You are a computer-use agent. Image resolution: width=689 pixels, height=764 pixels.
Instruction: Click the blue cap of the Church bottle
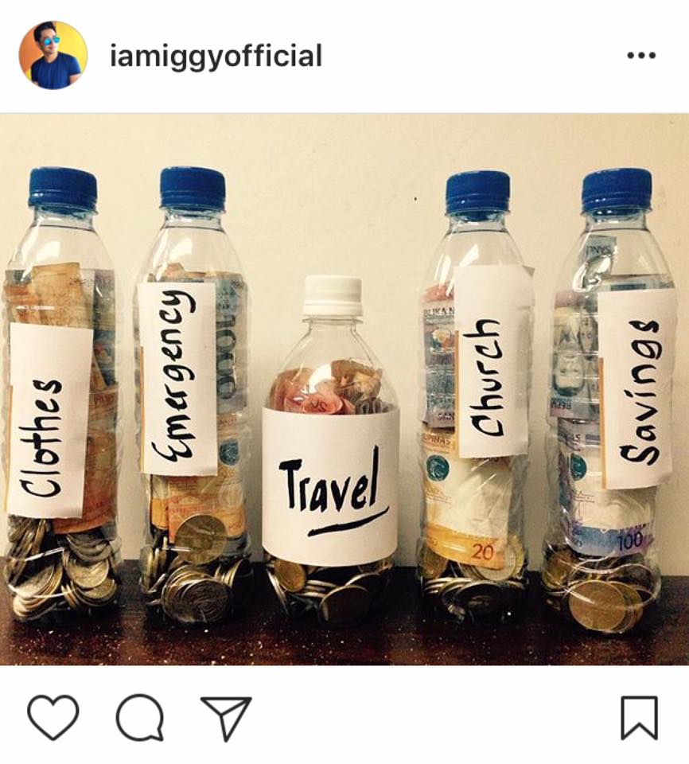click(x=478, y=192)
